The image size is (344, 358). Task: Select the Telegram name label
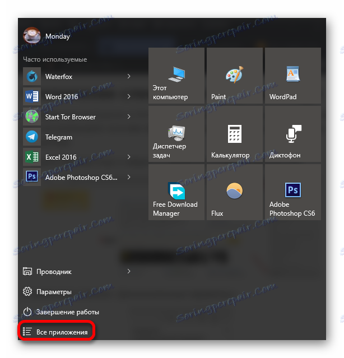[59, 137]
